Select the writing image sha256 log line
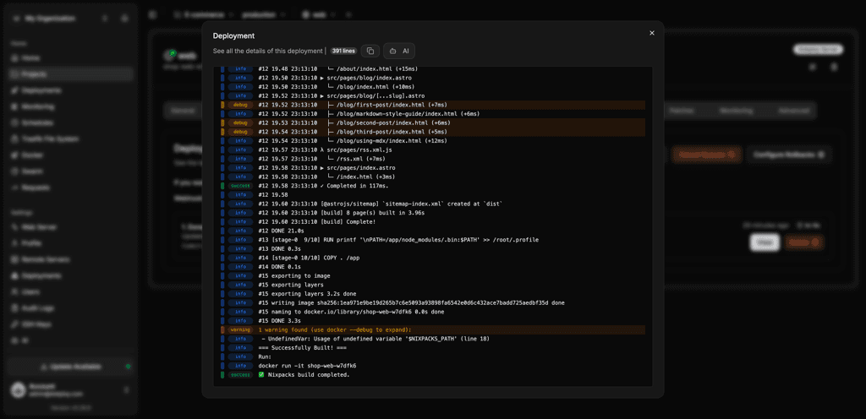866x419 pixels. coord(412,302)
